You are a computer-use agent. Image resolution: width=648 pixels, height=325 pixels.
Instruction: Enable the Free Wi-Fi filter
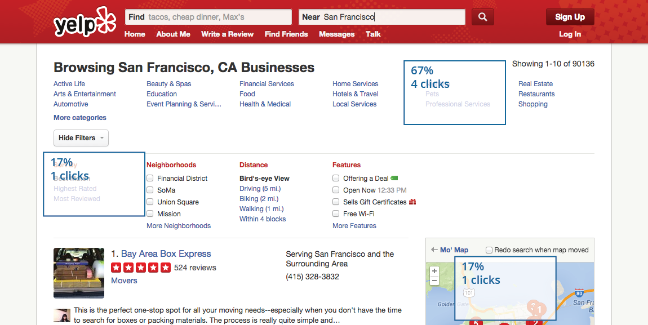click(336, 213)
